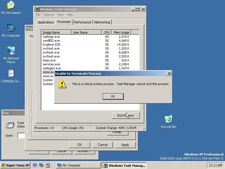The image size is (225, 169).
Task: Click Windows Task Manager taskbar button
Action: [124, 165]
